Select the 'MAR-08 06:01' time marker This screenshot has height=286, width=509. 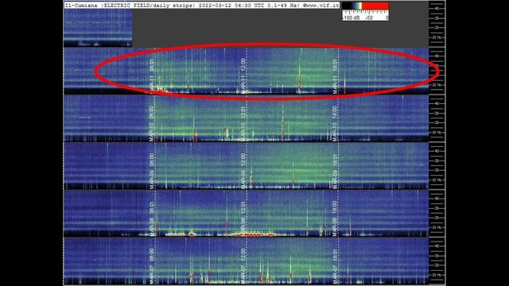[x=151, y=219]
